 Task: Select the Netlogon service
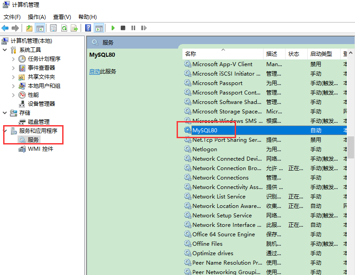pyautogui.click(x=265, y=149)
